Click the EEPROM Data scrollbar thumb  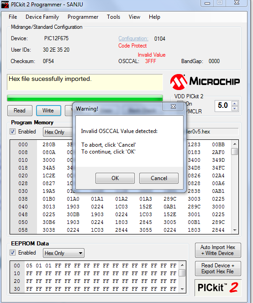point(182,273)
